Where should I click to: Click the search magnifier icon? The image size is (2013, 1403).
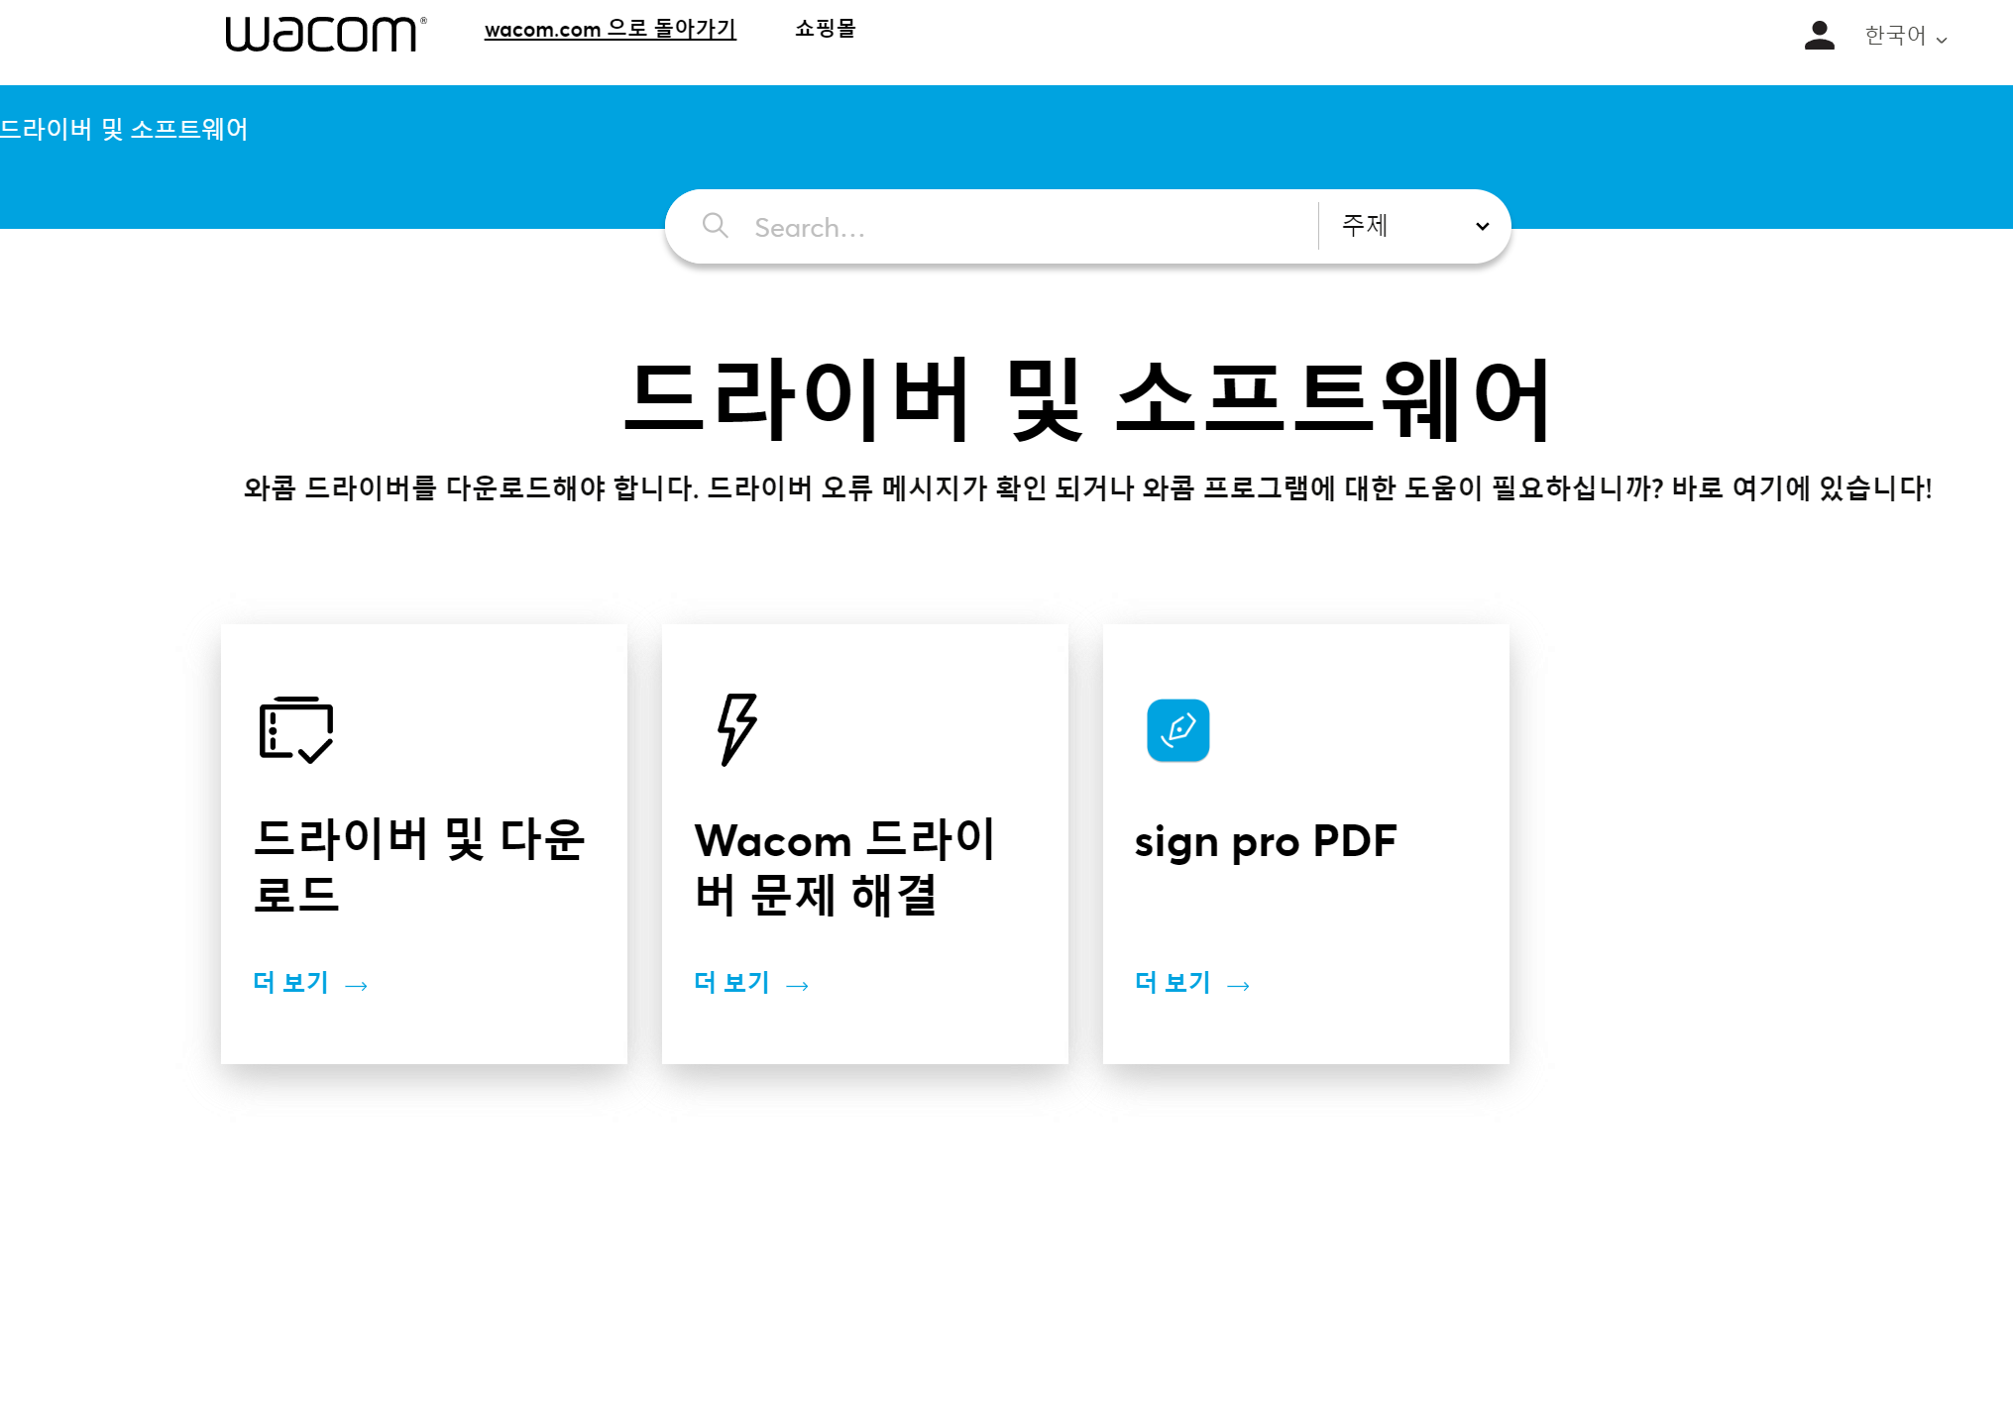click(x=715, y=226)
